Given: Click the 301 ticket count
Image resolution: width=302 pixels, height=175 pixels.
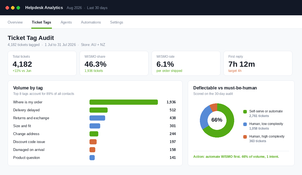Looking at the screenshot, I should pos(173,126).
